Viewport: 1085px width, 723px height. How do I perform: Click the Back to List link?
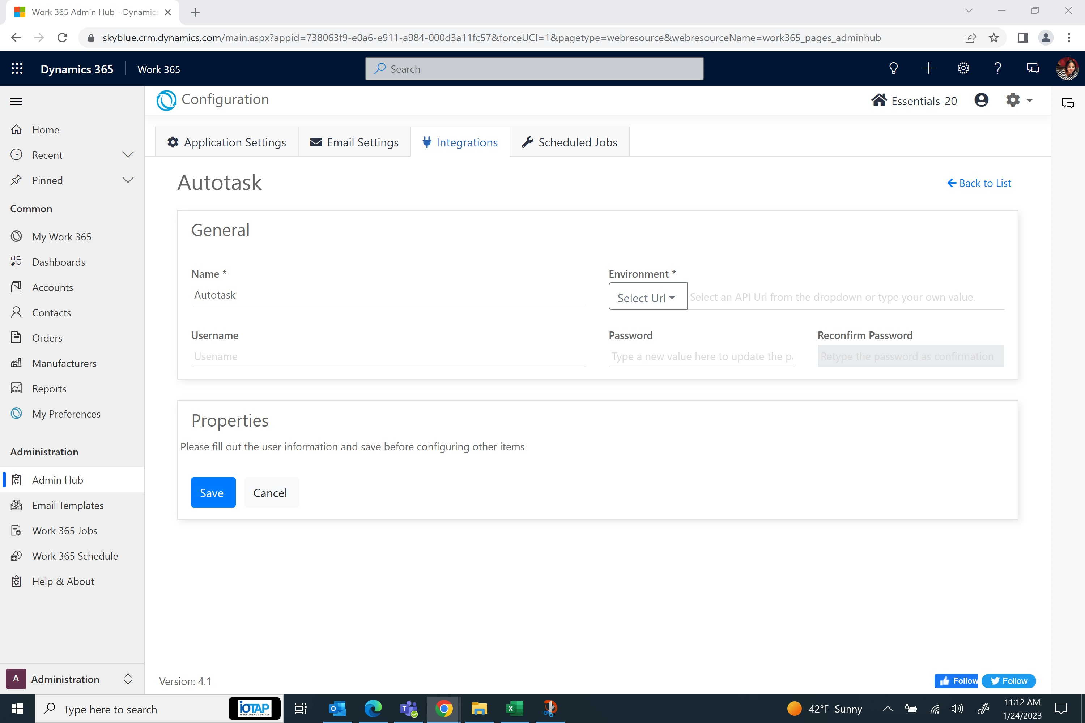[x=979, y=184]
